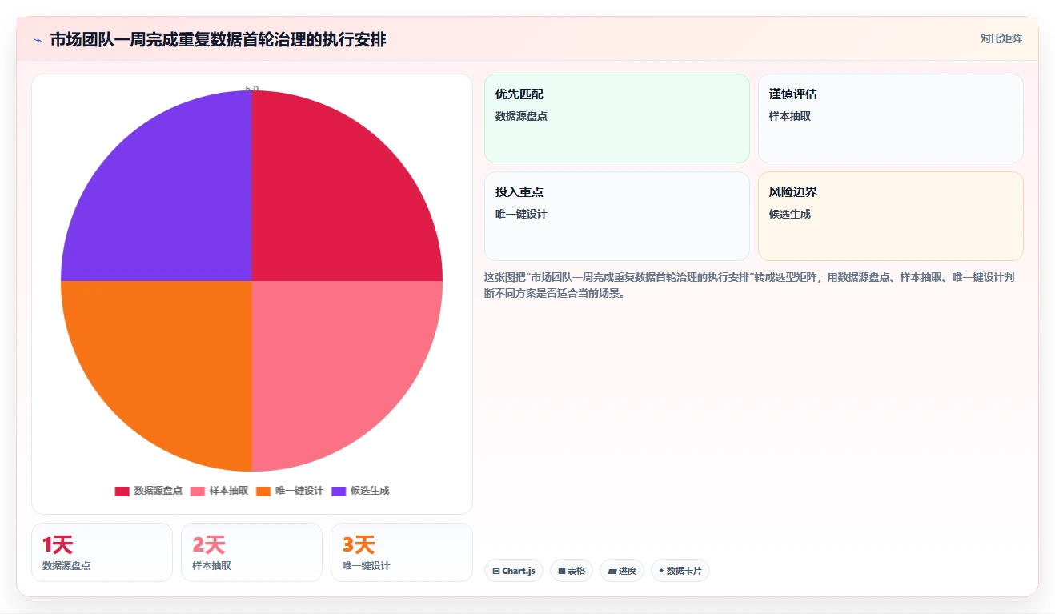
Task: Click the 唯一键设计 legend label
Action: (299, 491)
